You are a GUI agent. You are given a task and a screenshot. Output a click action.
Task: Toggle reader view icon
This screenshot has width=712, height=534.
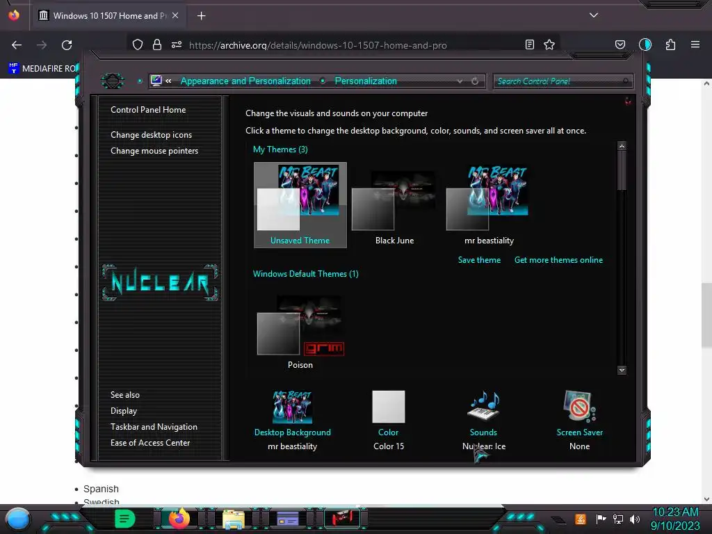click(529, 44)
